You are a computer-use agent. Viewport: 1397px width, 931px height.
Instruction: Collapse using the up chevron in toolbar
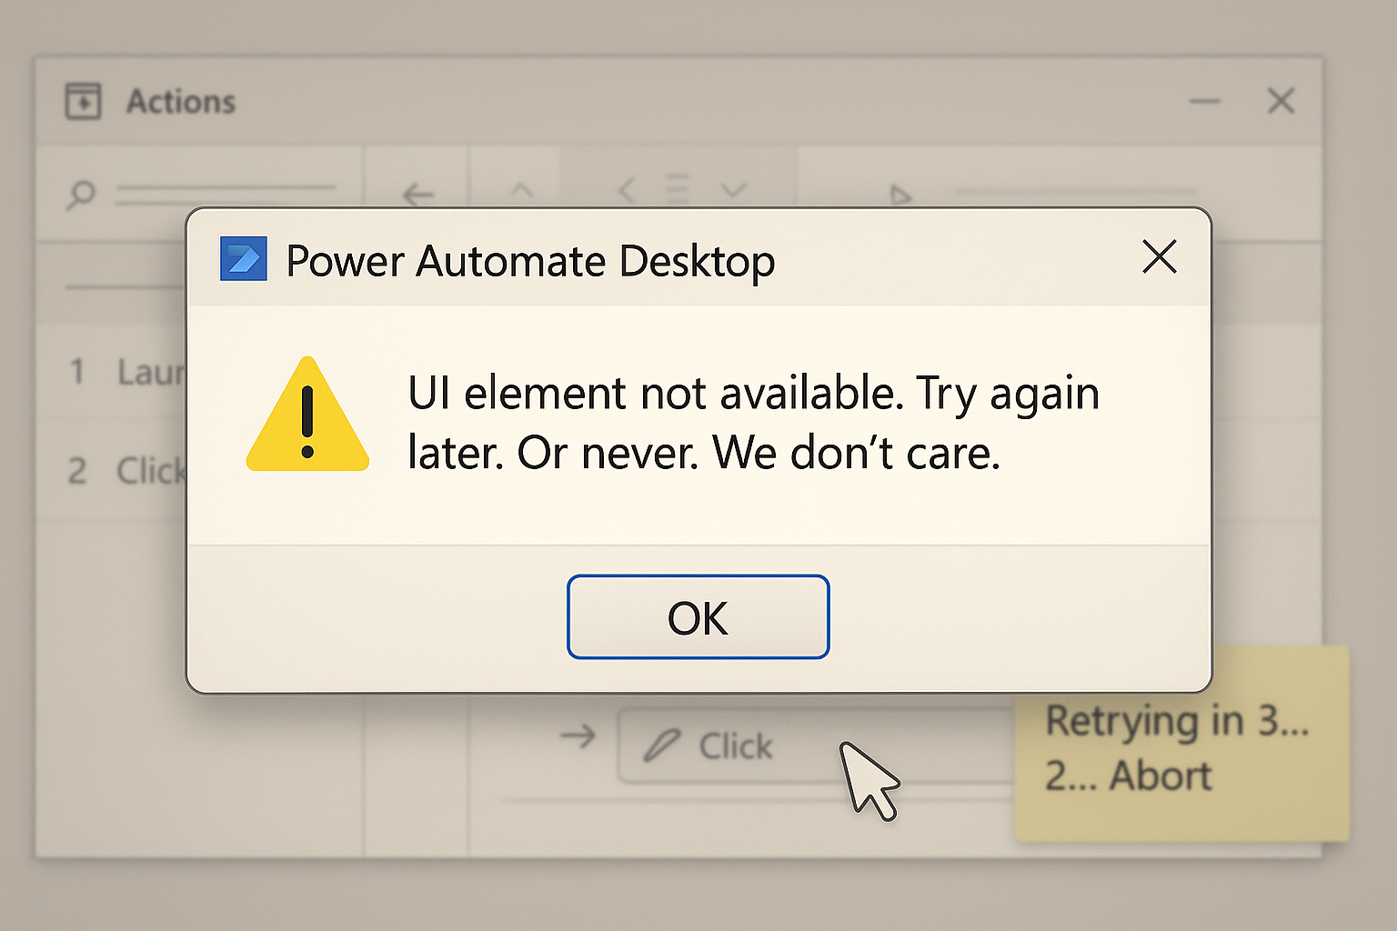click(519, 189)
